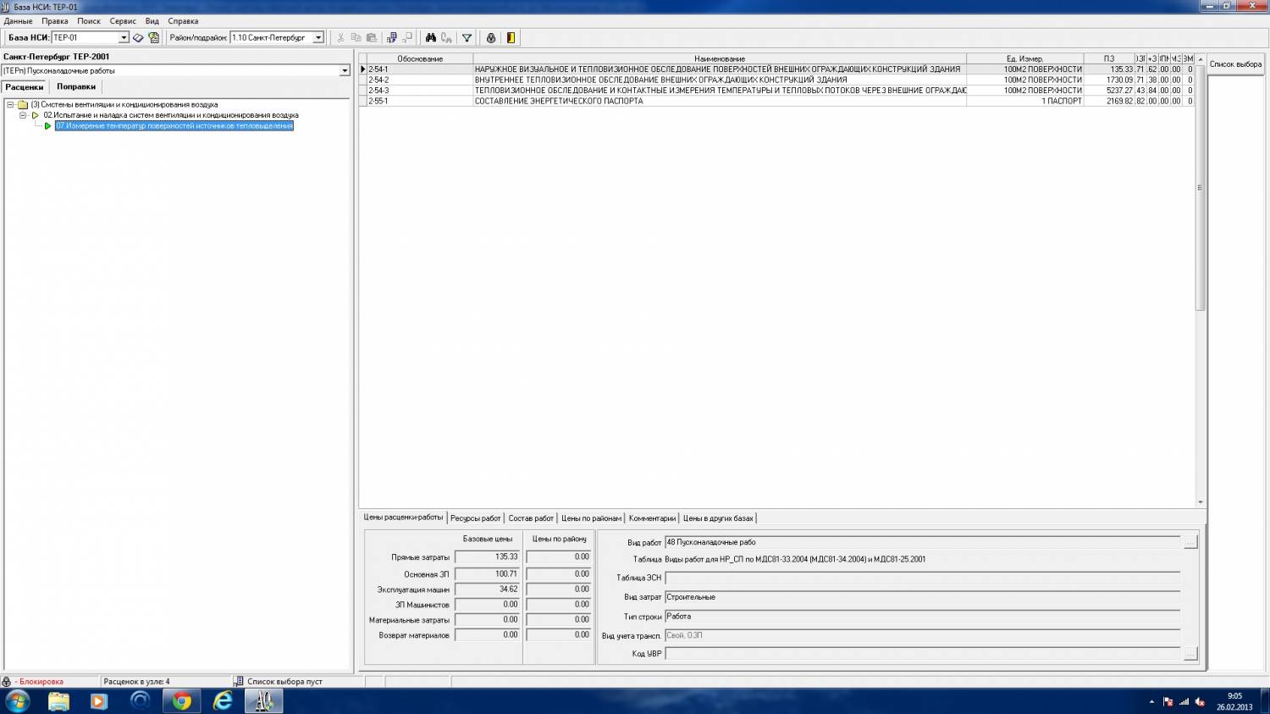Click the Обоснование column header
This screenshot has width=1270, height=714.
[x=420, y=58]
